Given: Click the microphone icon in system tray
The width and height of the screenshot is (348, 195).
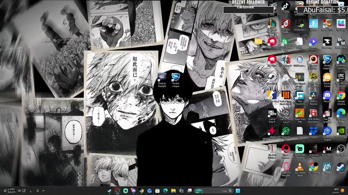Looking at the screenshot, I should tap(38, 191).
